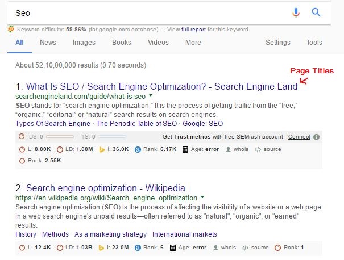The image size is (344, 260).
Task: Click the Connect link for SEMrush account
Action: (x=299, y=137)
